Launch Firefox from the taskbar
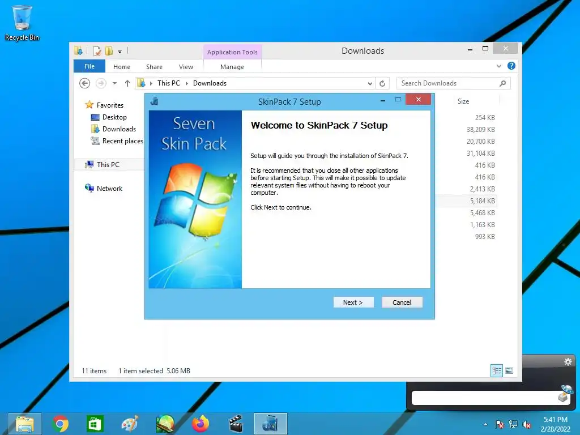Viewport: 580px width, 435px height. pyautogui.click(x=201, y=424)
